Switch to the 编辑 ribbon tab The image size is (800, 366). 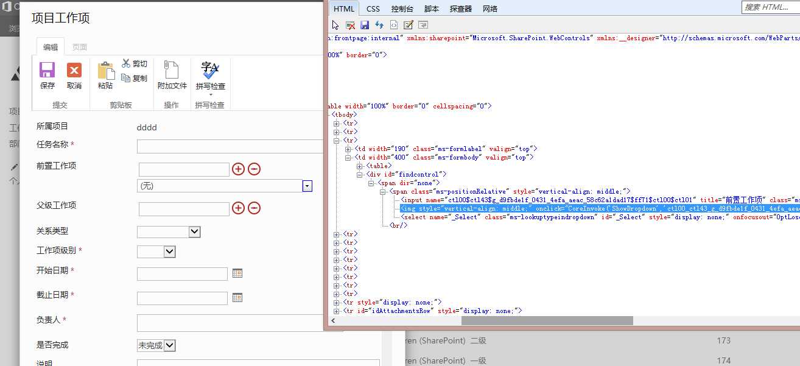tap(51, 47)
